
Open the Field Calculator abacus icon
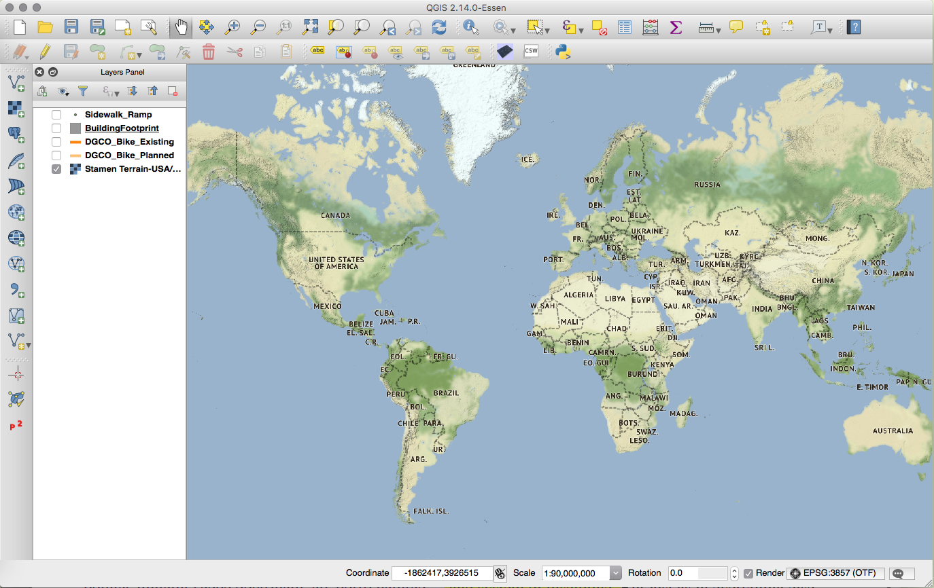click(x=650, y=27)
